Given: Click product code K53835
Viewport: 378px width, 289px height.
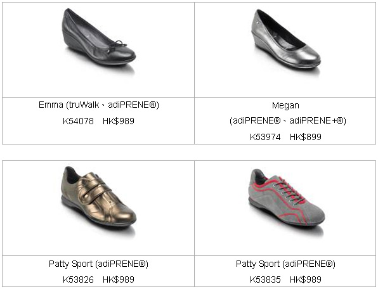Looking at the screenshot, I should point(265,279).
